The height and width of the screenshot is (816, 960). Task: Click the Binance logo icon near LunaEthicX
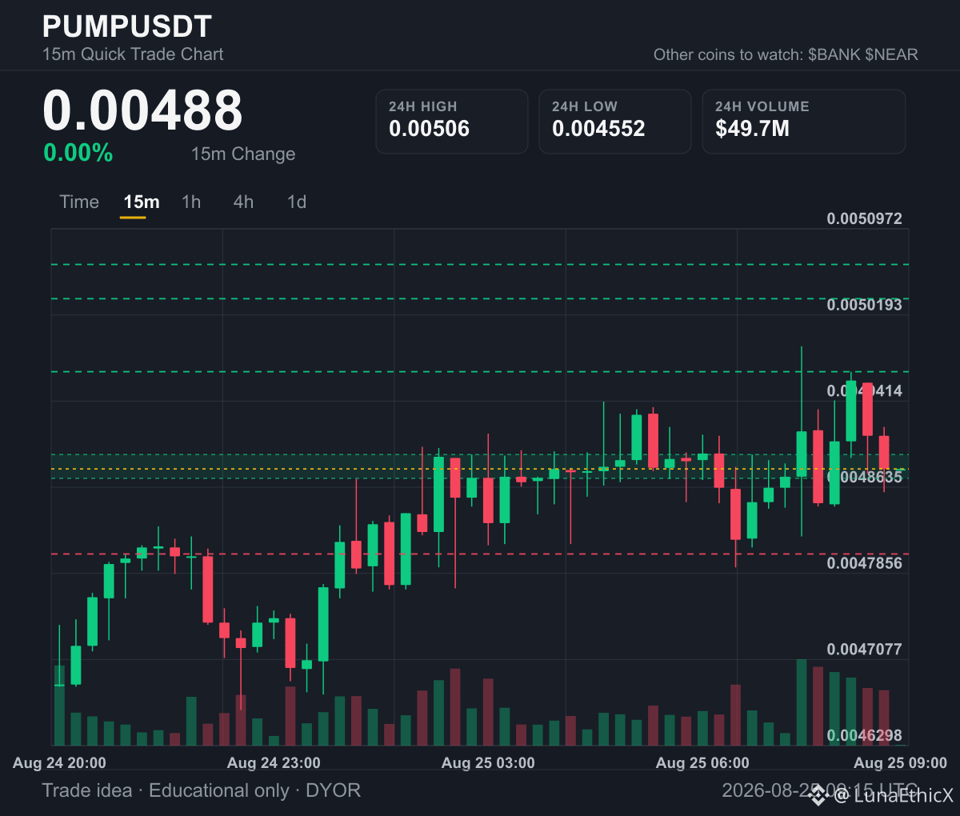tap(818, 795)
